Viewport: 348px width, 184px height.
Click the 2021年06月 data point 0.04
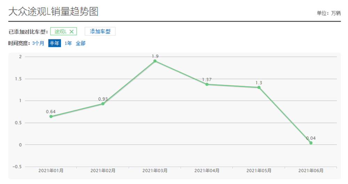[311, 143]
